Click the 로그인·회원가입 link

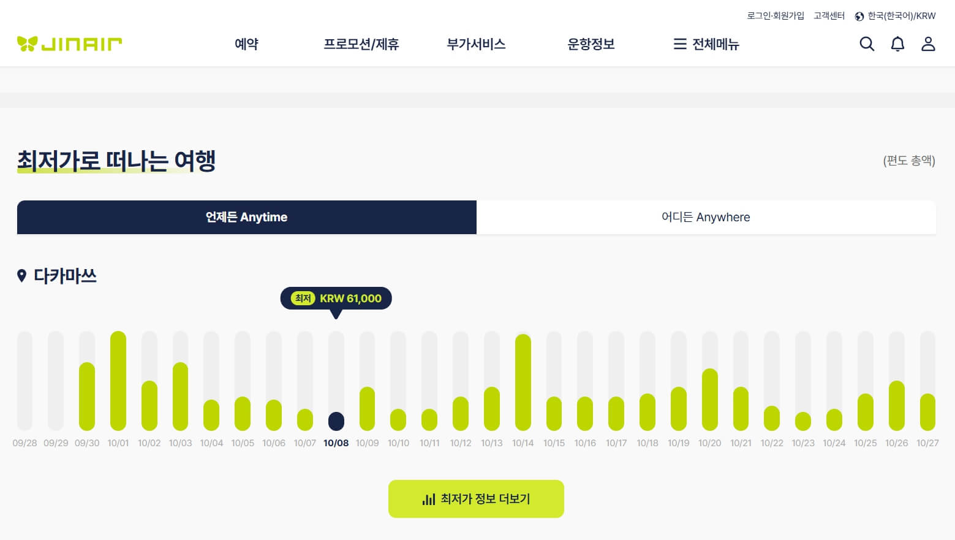click(x=776, y=15)
